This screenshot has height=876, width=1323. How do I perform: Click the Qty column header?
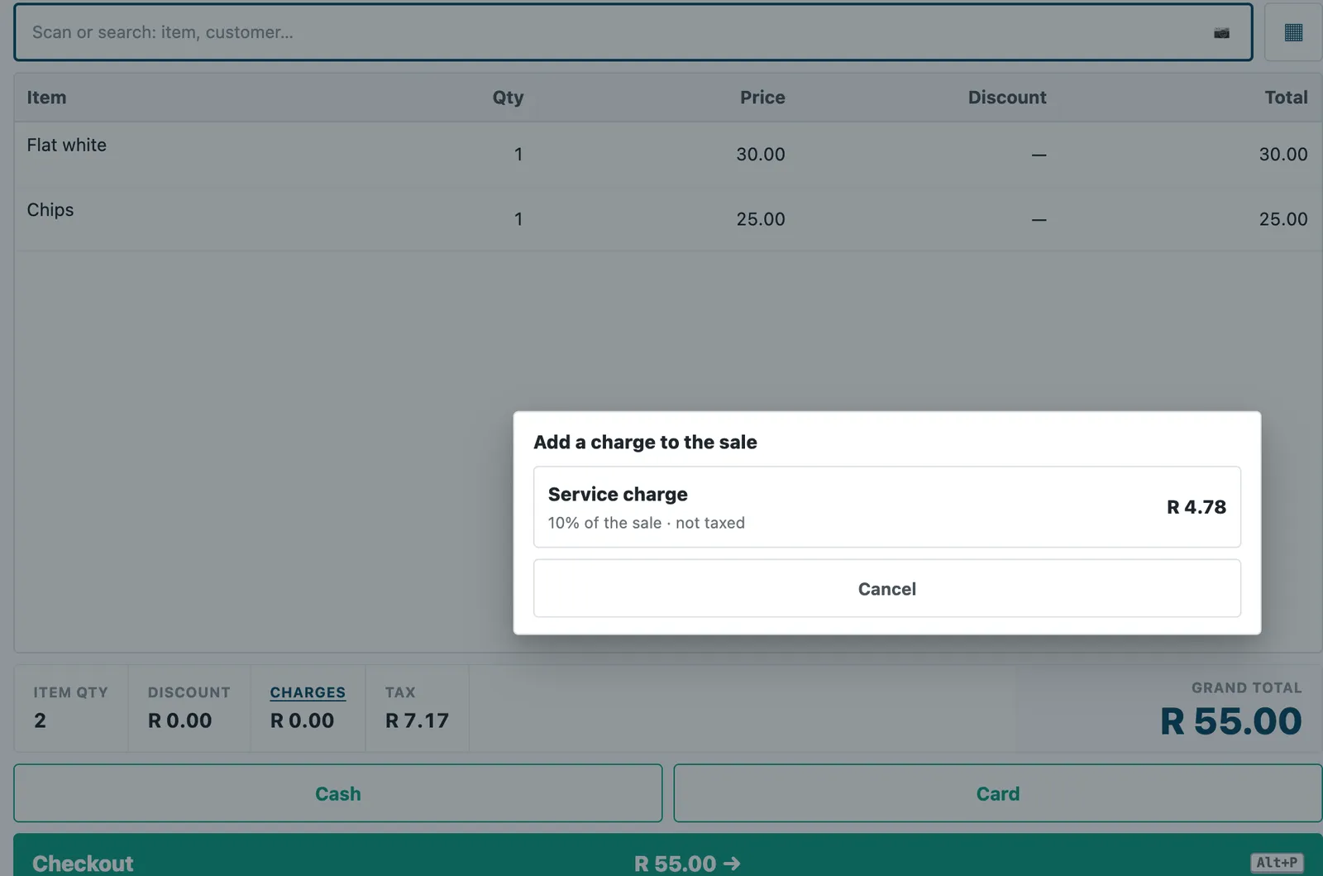pos(508,98)
